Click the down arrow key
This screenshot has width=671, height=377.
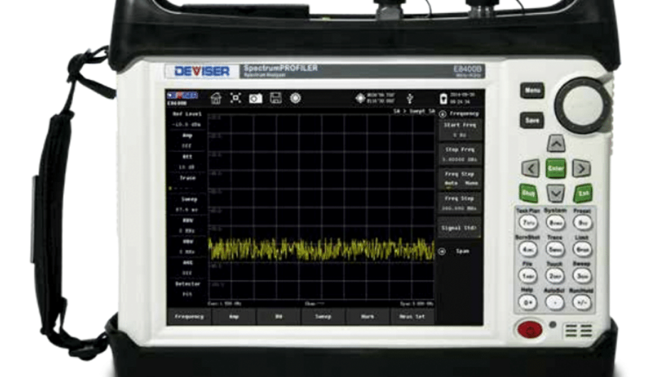click(x=555, y=193)
